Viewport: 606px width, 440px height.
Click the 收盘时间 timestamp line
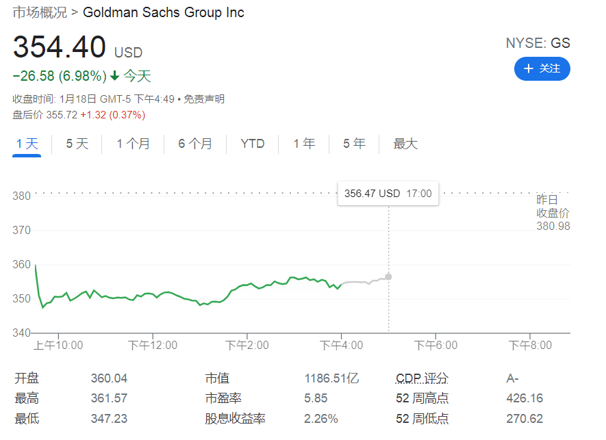(94, 99)
